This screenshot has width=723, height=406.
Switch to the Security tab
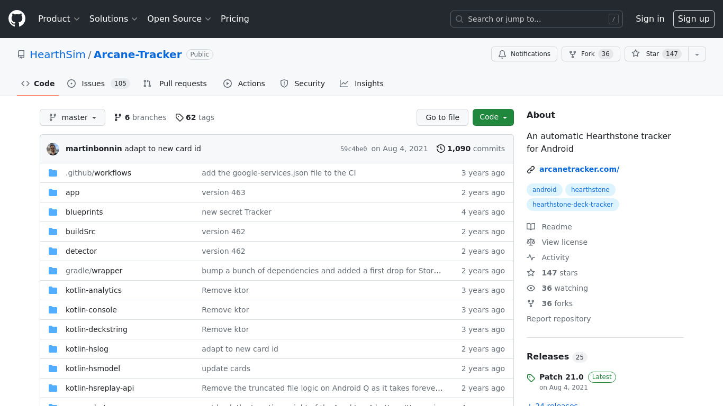(x=302, y=84)
